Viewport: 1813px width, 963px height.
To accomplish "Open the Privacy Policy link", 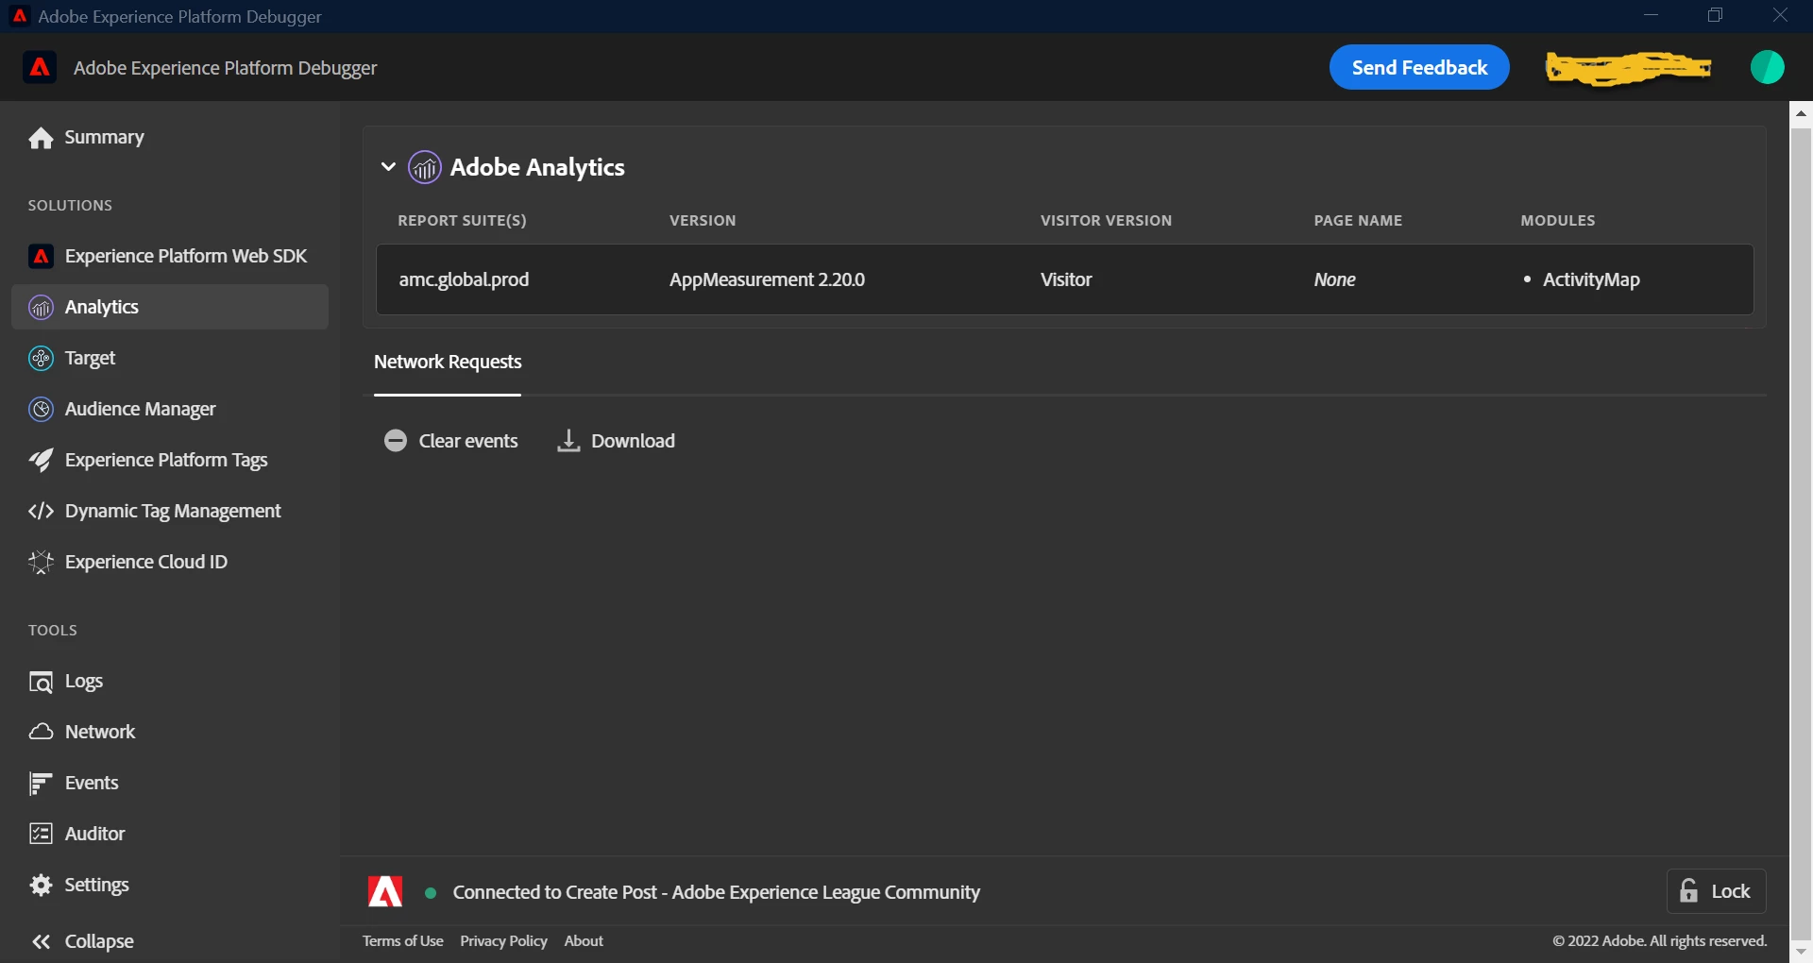I will point(503,940).
